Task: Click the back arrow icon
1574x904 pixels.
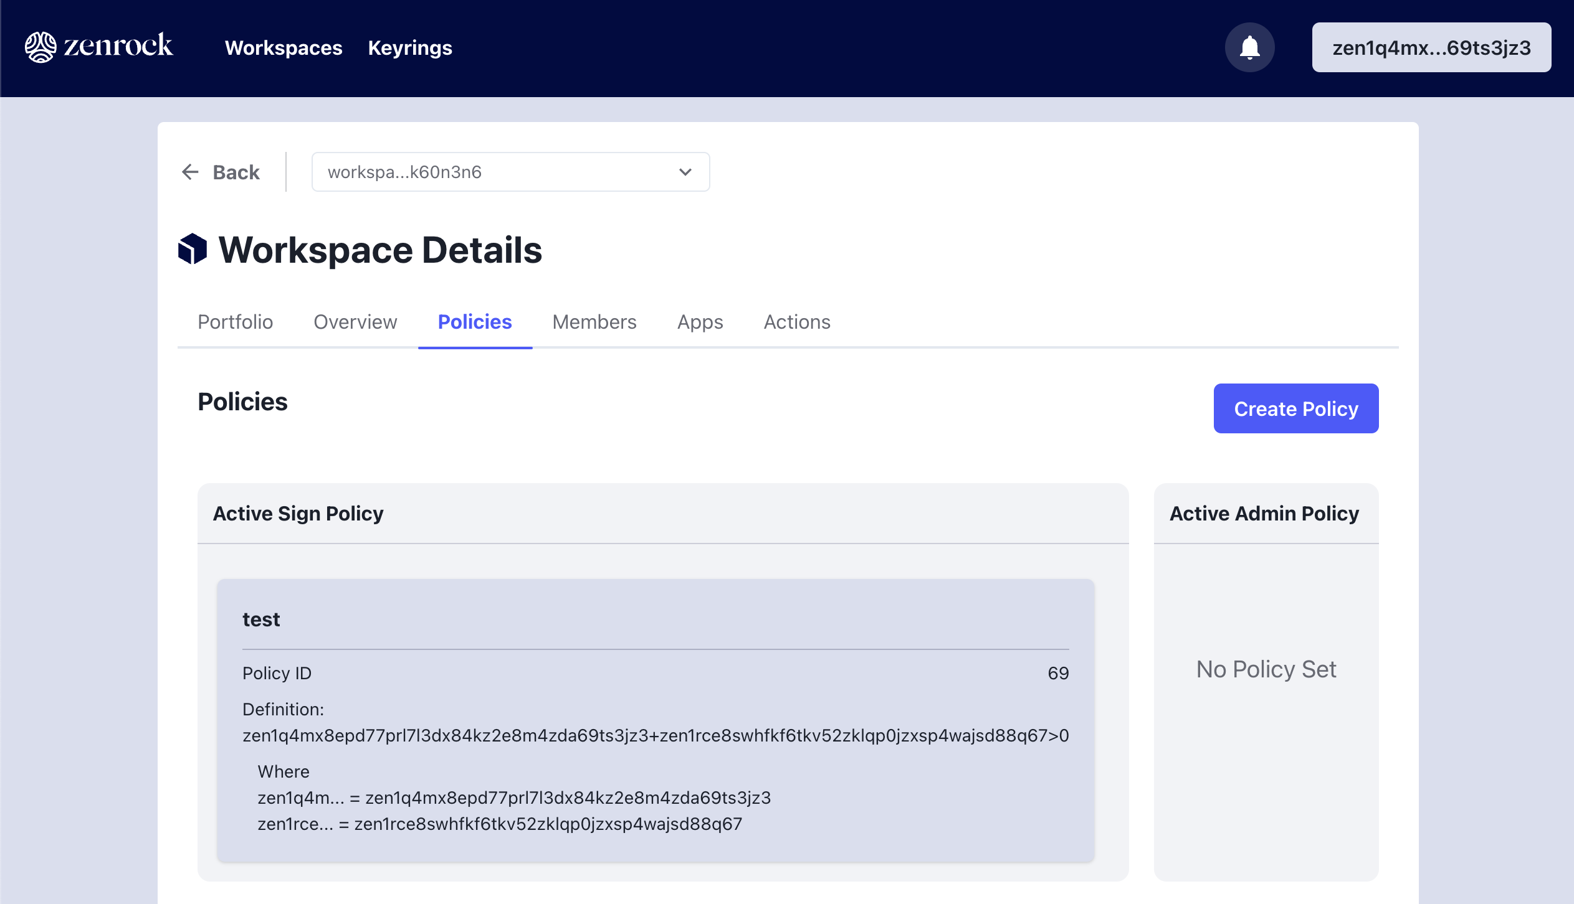Action: 189,172
